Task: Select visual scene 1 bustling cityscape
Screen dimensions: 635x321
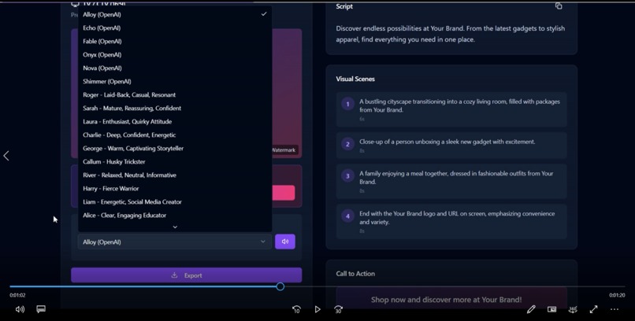Action: point(451,109)
